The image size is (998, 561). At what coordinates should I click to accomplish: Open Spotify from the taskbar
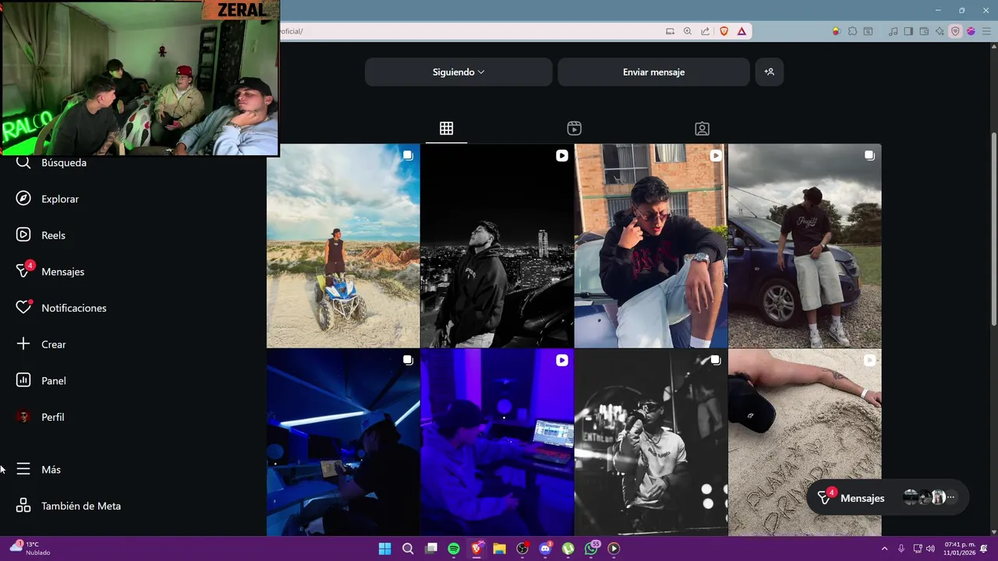tap(454, 549)
